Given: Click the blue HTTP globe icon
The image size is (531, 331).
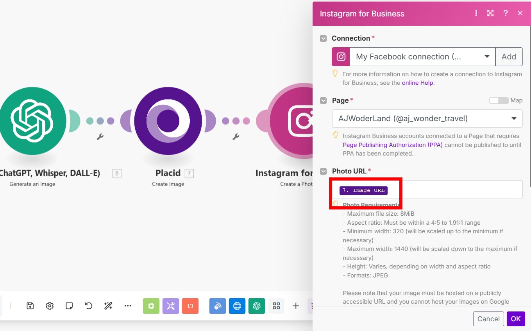Looking at the screenshot, I should tap(237, 306).
